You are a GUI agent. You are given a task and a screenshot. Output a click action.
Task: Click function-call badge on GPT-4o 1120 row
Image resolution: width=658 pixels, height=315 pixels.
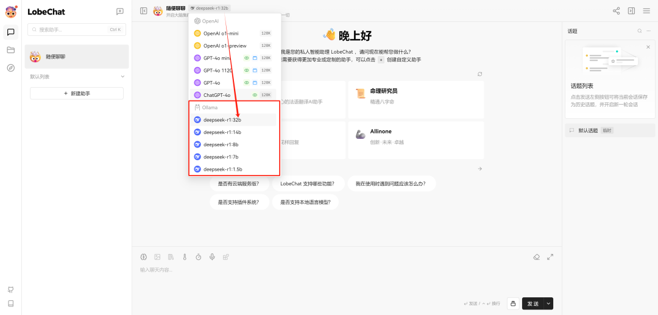click(255, 70)
